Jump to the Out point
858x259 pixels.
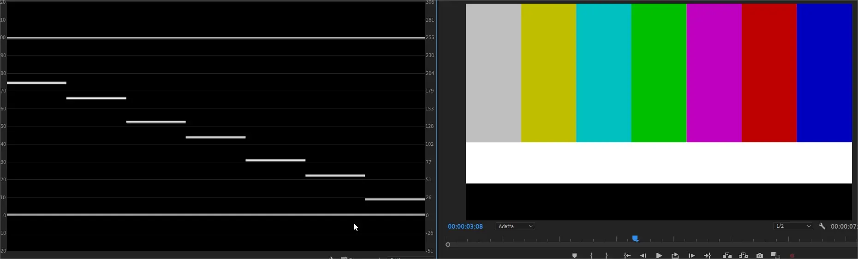coord(707,256)
